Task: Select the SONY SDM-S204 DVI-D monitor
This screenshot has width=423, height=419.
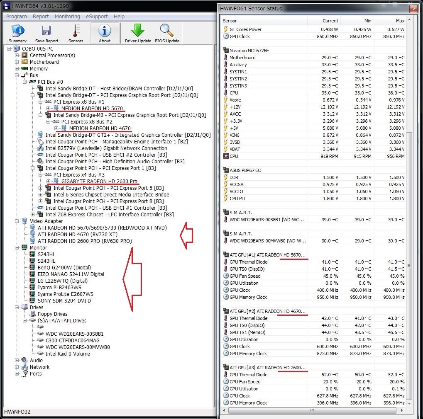Action: coord(64,300)
